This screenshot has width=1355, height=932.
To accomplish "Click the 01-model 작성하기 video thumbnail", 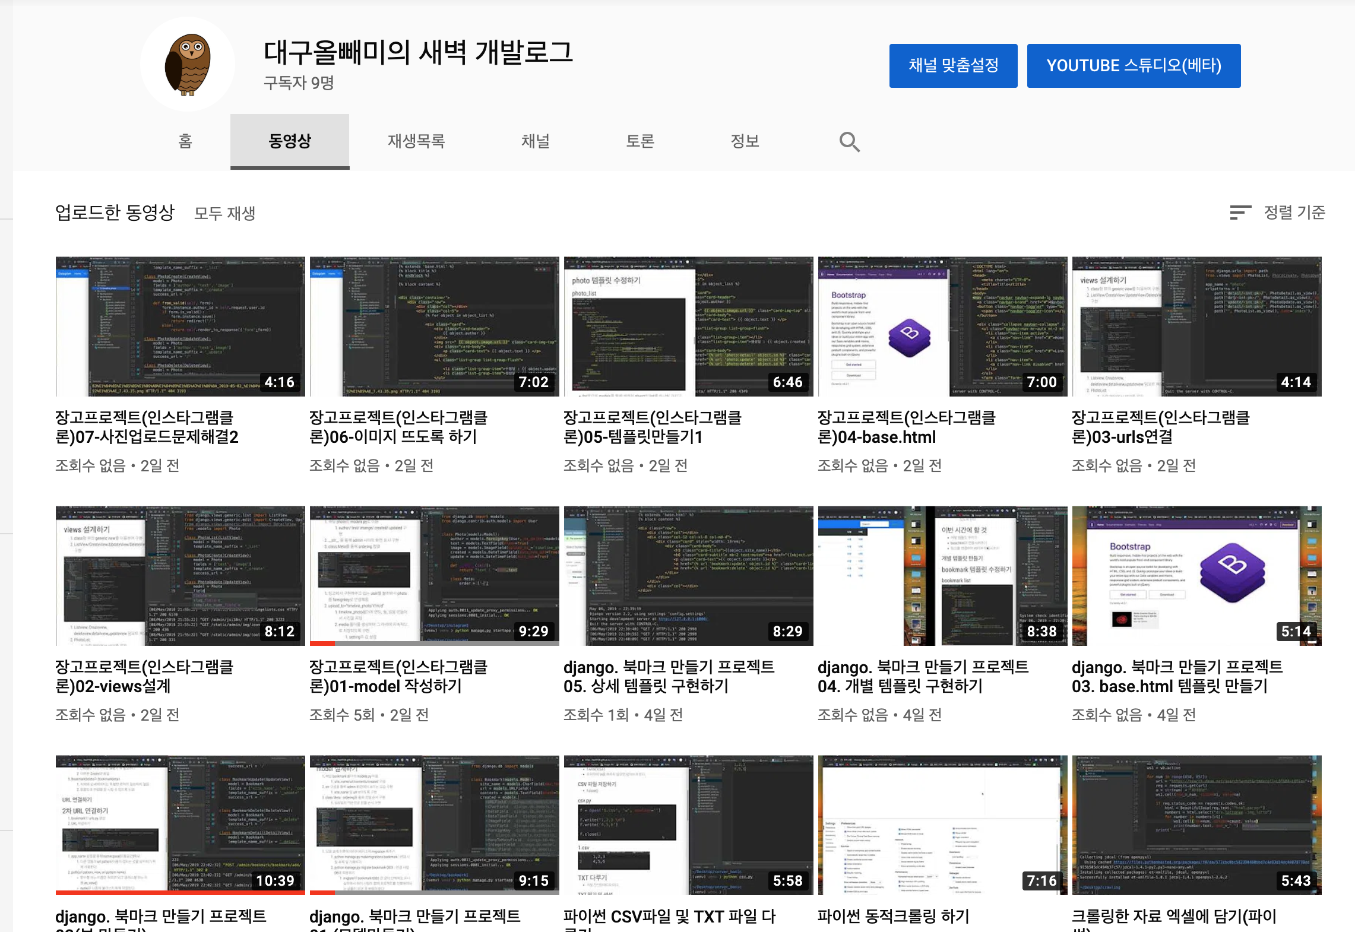I will (x=434, y=575).
